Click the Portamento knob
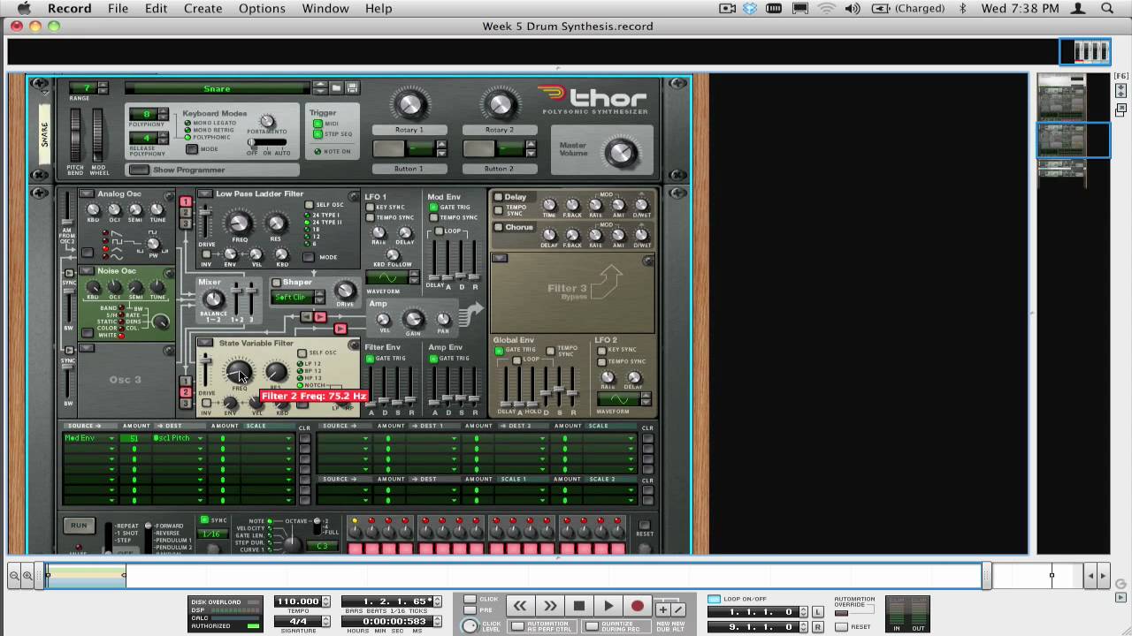1132x636 pixels. tap(266, 121)
